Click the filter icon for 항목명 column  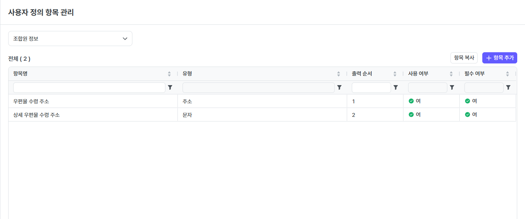coord(170,87)
